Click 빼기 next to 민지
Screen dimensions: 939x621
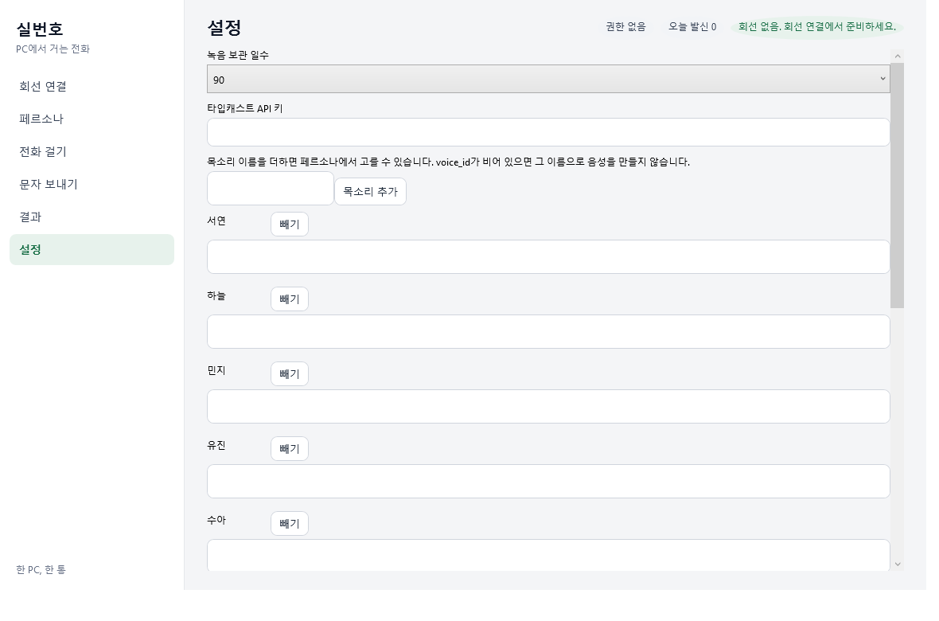(289, 374)
